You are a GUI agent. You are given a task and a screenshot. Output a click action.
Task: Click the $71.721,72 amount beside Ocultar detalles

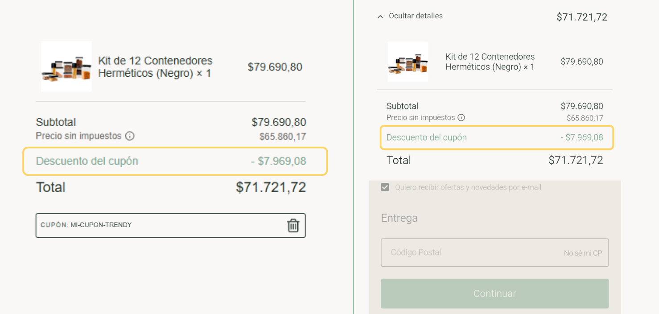tap(582, 17)
